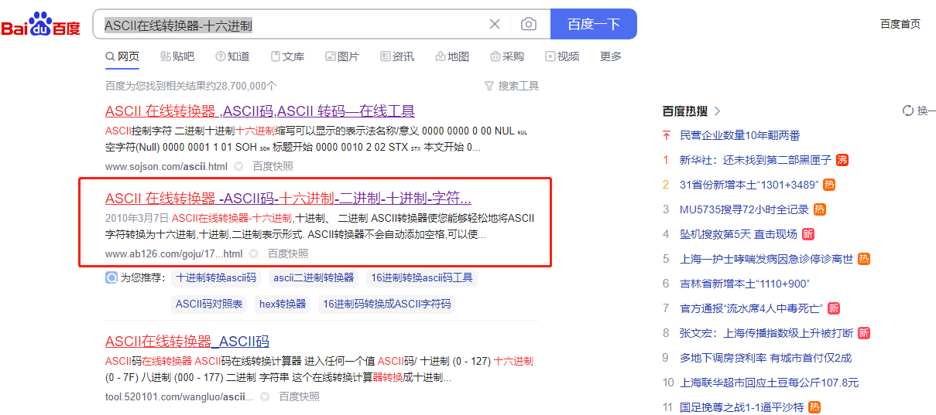Select suggestion 16进制码转换成ASCII字符码
The height and width of the screenshot is (415, 936).
387,304
